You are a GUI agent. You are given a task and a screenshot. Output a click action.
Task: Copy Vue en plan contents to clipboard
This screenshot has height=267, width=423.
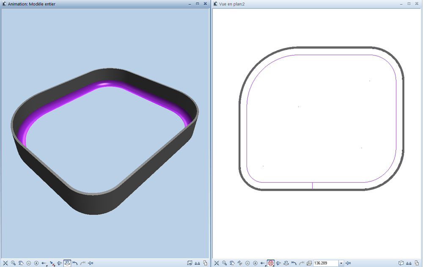point(417,263)
